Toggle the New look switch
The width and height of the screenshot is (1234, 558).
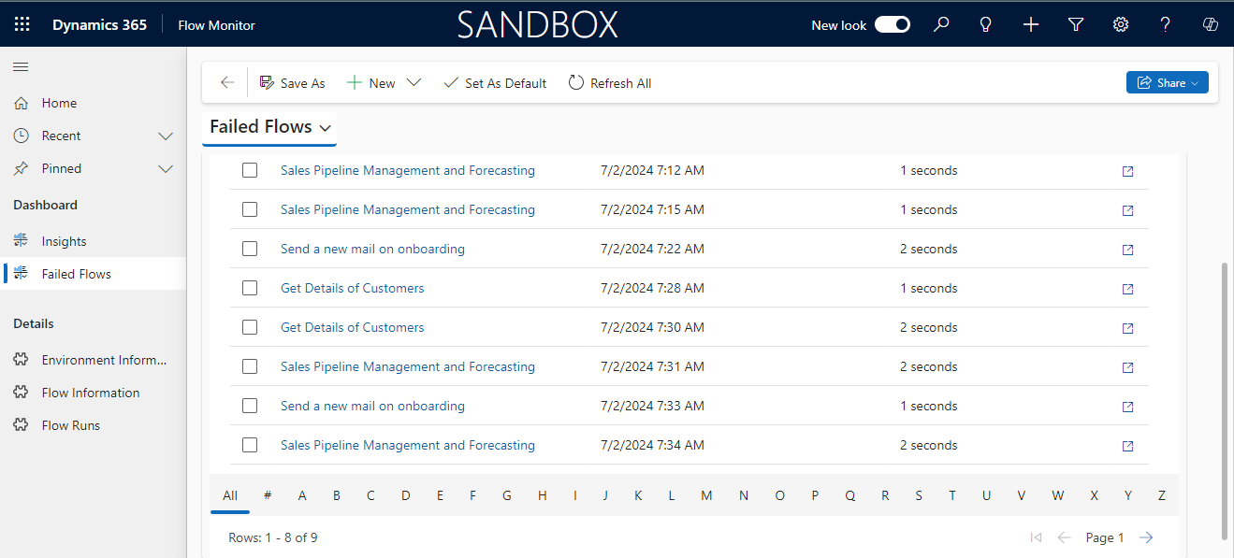(x=892, y=25)
